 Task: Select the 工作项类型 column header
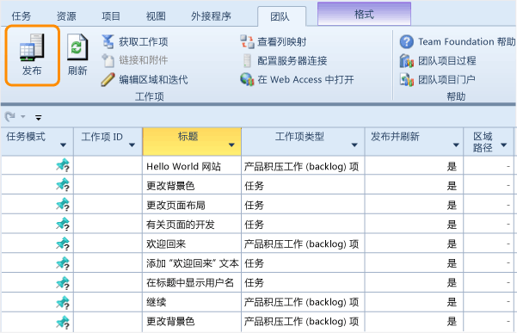pos(303,141)
